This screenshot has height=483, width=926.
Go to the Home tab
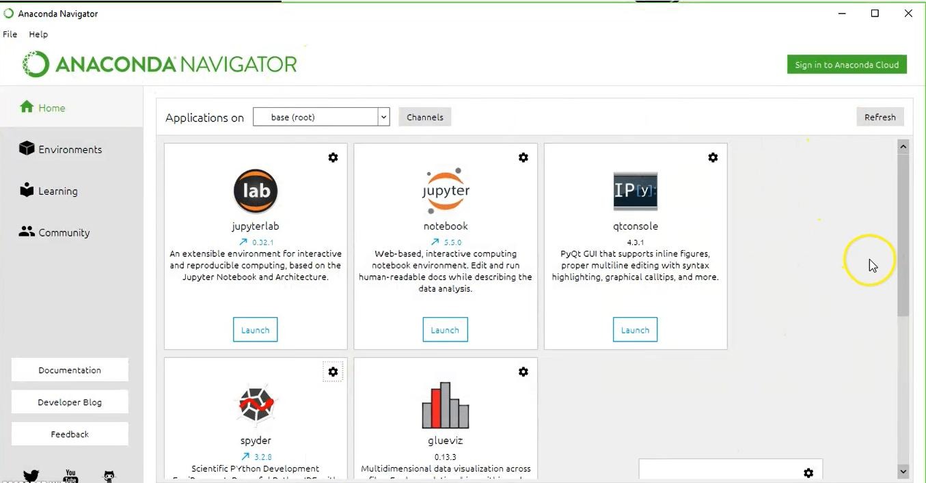(x=72, y=107)
